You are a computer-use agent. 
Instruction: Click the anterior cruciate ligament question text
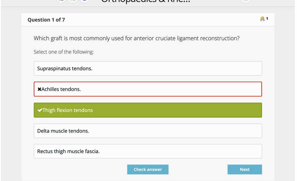[x=136, y=38]
